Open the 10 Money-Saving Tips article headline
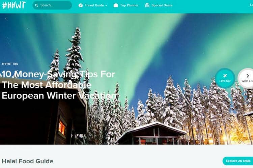253x168 pixels. point(59,85)
